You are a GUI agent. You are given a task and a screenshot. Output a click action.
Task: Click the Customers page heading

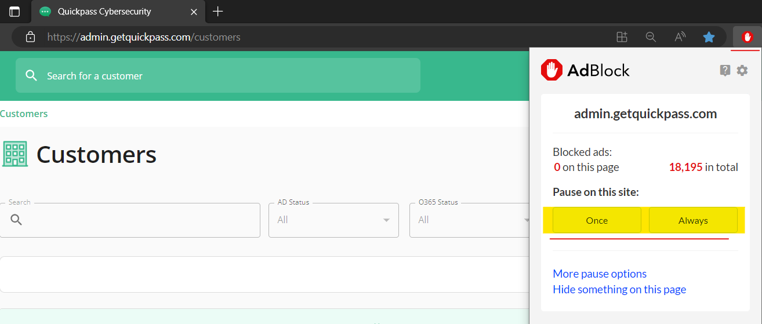click(96, 154)
